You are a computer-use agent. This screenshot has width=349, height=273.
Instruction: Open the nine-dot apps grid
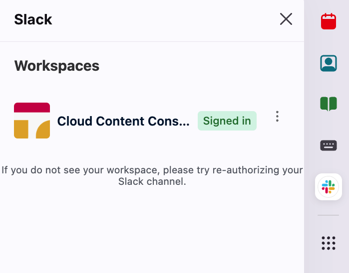pyautogui.click(x=328, y=243)
